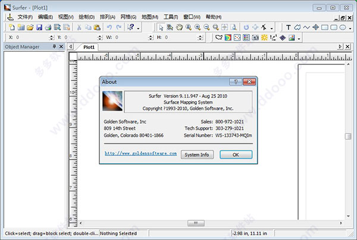Adjust the W width spinner
The image size is (357, 240).
[151, 38]
